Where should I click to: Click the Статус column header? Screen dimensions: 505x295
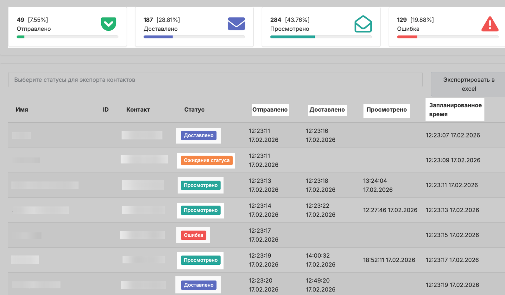(194, 110)
